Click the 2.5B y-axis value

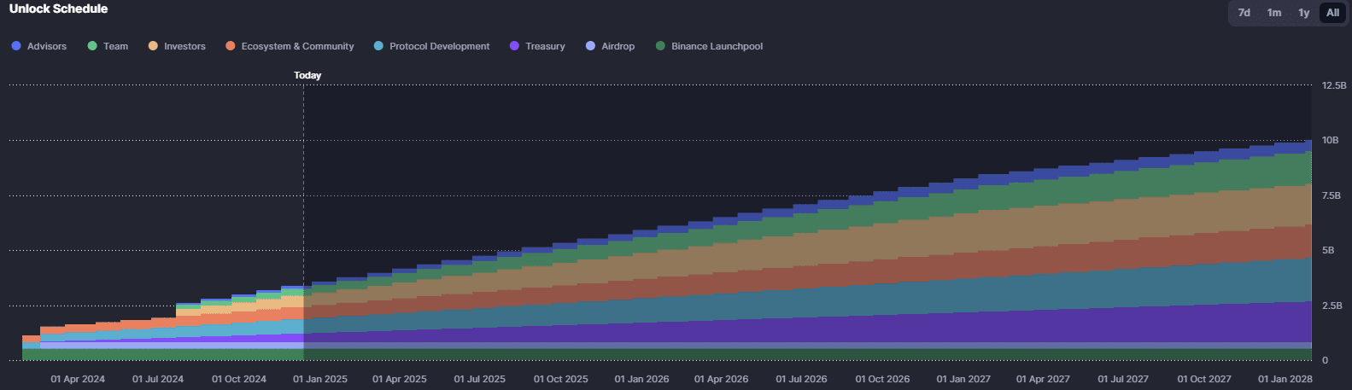point(1332,306)
